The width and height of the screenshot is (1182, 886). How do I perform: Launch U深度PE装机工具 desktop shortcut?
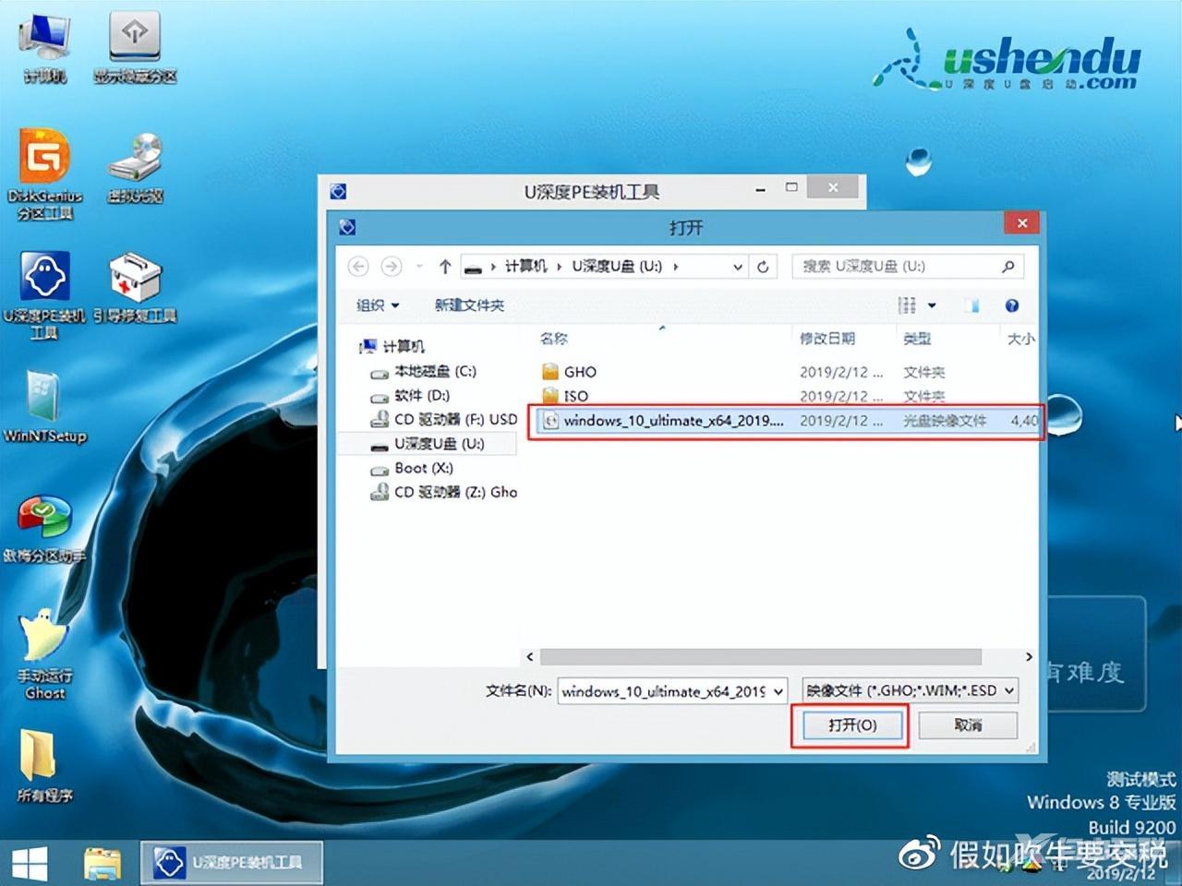click(44, 295)
